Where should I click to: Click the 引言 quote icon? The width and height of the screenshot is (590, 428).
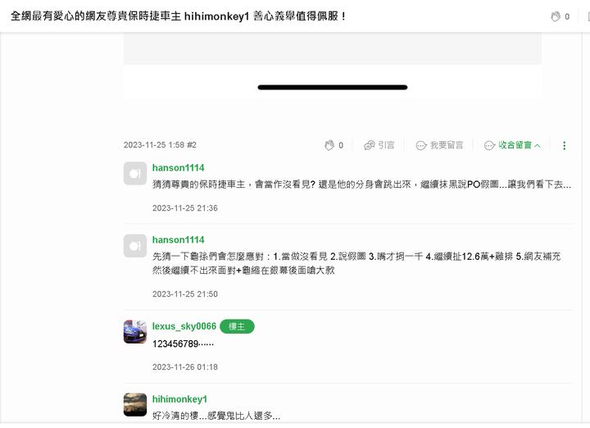(x=369, y=145)
